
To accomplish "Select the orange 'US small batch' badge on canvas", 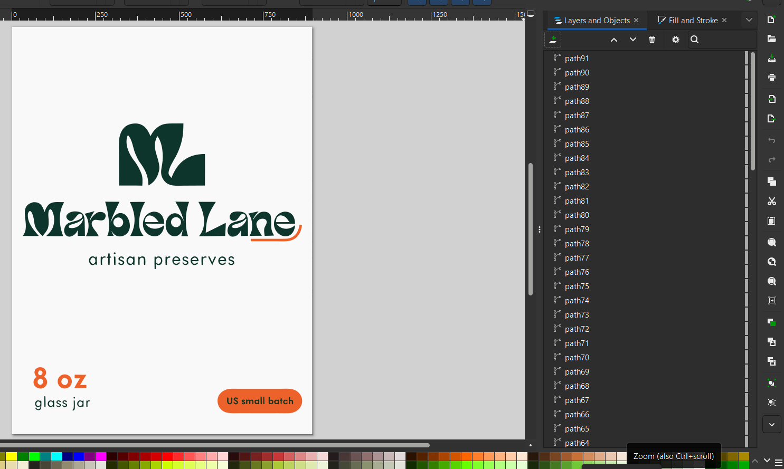I will [x=260, y=401].
